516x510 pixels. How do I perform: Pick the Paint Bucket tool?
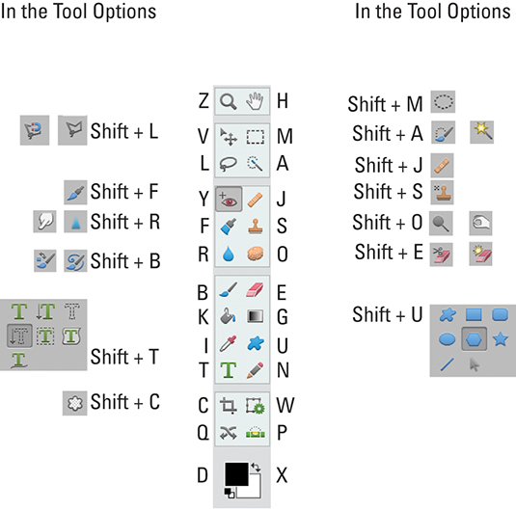[228, 316]
